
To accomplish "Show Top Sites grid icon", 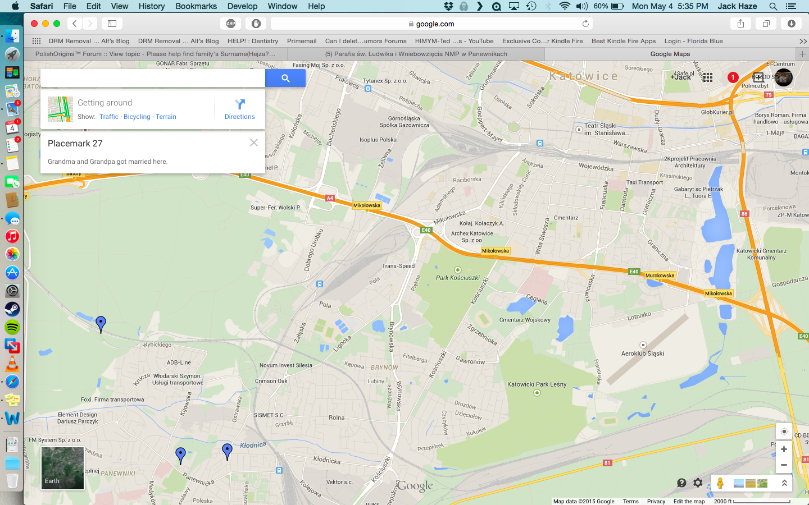I will (37, 41).
